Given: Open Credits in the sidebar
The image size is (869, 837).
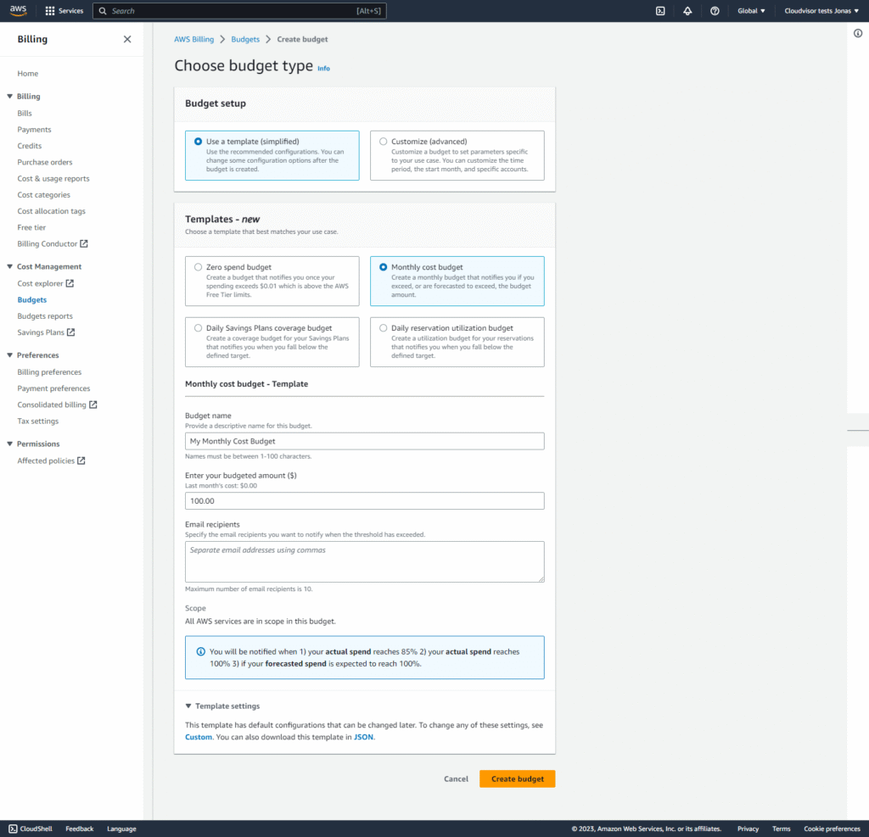Looking at the screenshot, I should click(x=30, y=146).
